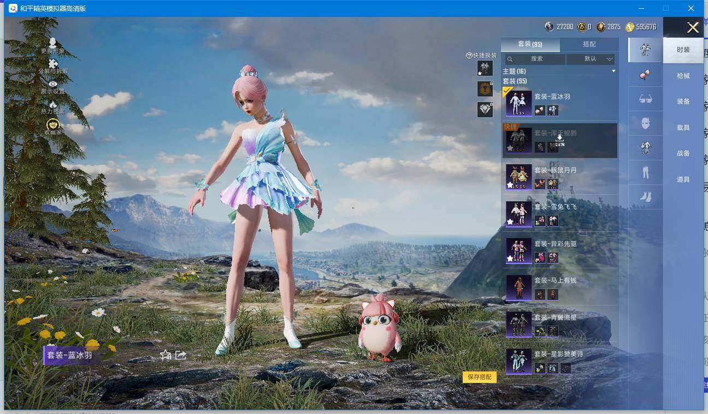Select the 套装-马上有钱 outfit thumbnail
Image resolution: width=708 pixels, height=414 pixels.
coord(518,287)
